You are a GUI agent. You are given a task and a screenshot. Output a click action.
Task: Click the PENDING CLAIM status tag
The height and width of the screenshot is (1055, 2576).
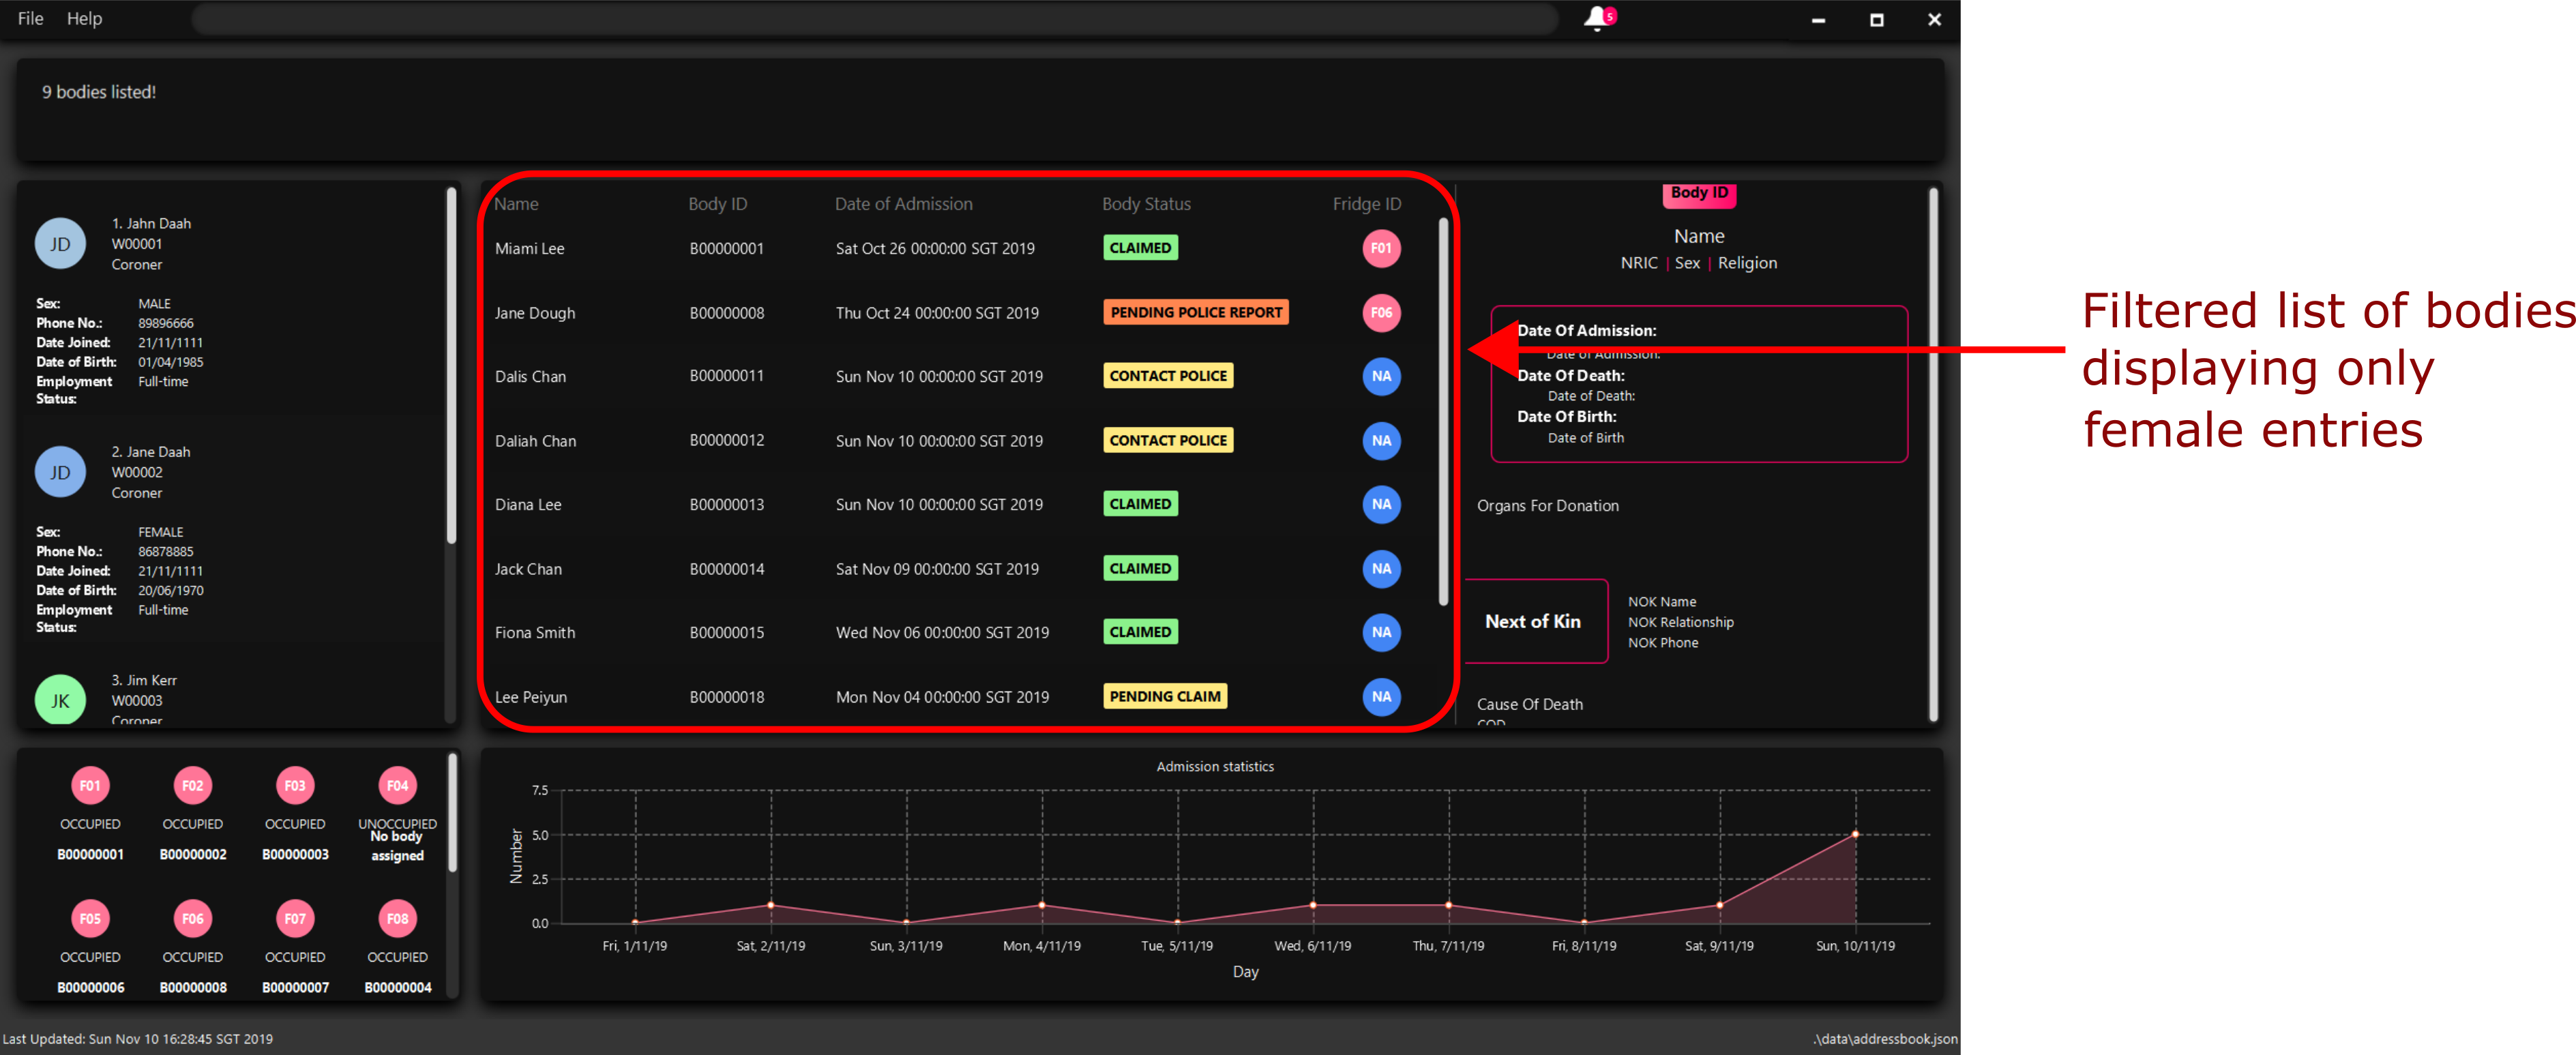click(1165, 696)
